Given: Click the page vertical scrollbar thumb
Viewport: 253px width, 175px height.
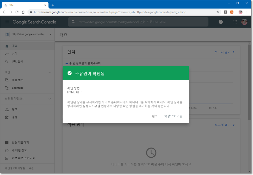Looking at the screenshot, I should click(249, 82).
